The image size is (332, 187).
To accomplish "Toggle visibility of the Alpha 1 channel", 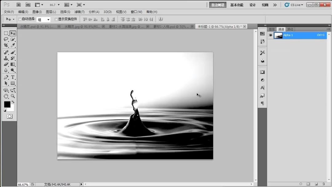I will pos(271,35).
